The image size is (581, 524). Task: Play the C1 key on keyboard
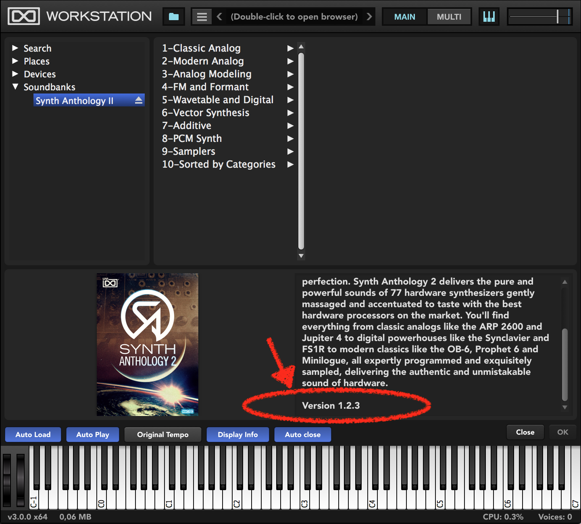pyautogui.click(x=169, y=499)
